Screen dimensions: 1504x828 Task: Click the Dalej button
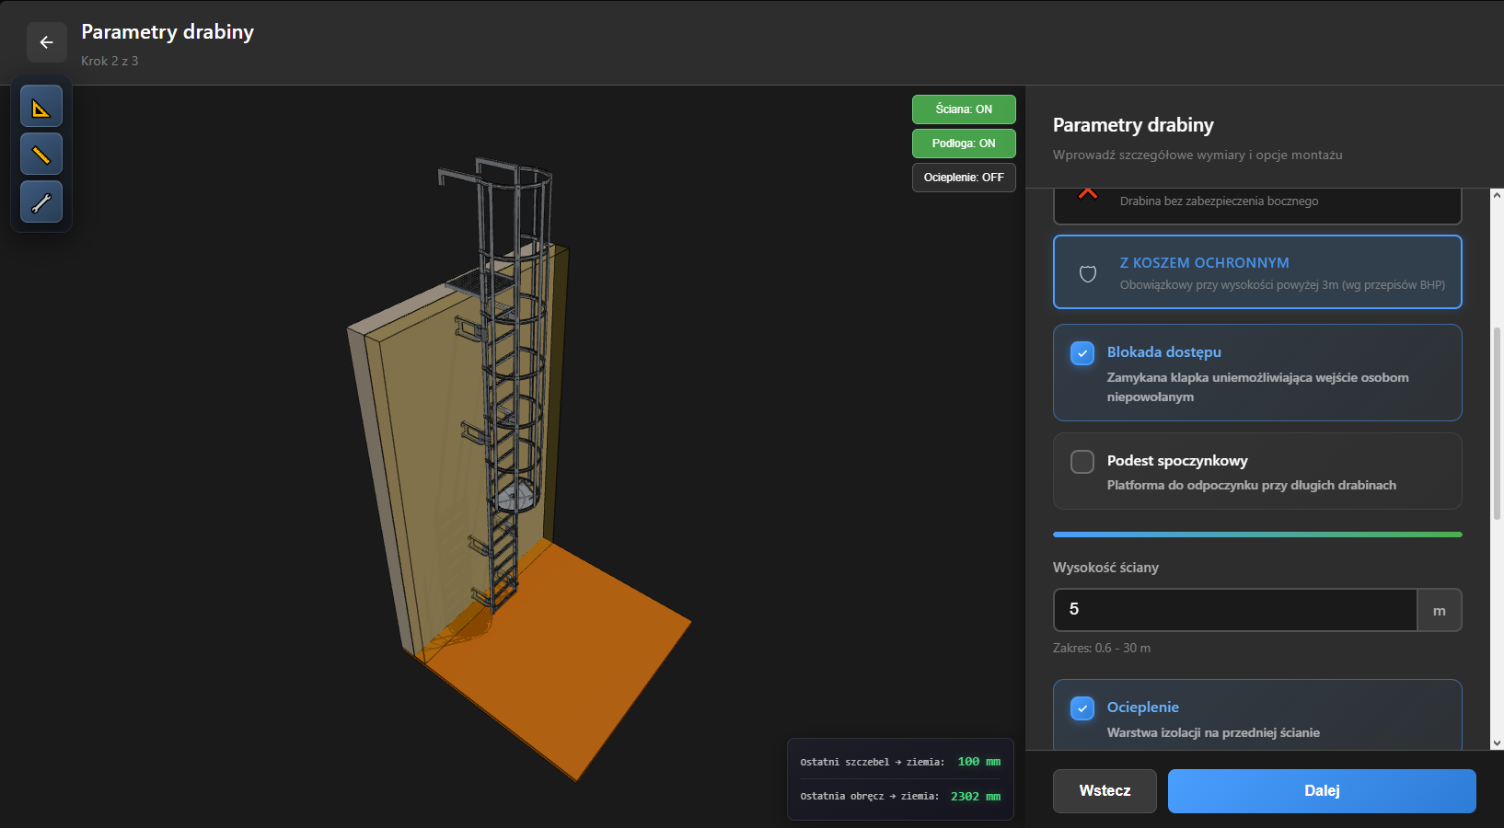[1322, 791]
